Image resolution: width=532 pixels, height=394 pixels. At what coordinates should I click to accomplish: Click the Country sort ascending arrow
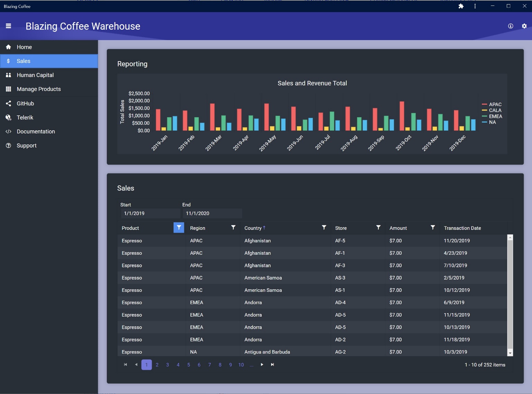[264, 228]
